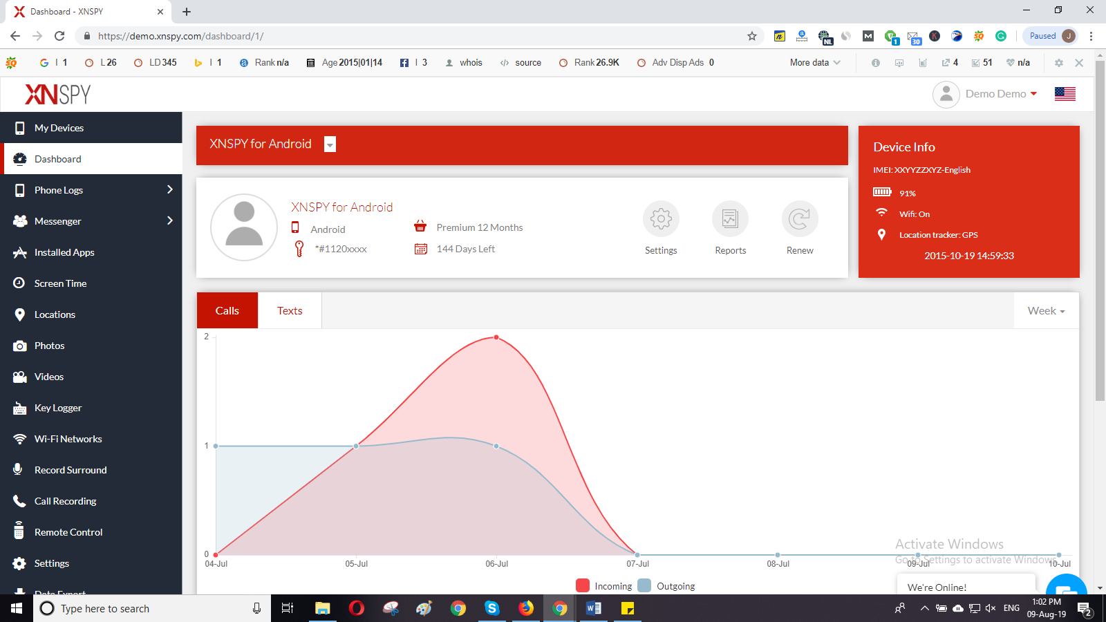Screen dimensions: 1106x622
Task: Reload the page with refresh button
Action: (x=59, y=36)
